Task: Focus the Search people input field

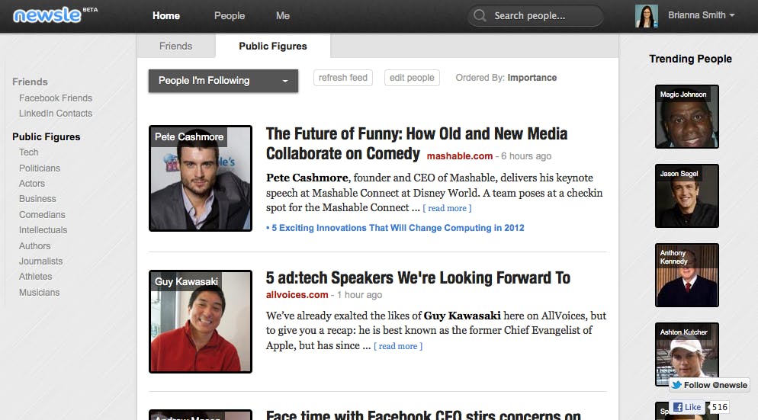Action: coord(535,16)
